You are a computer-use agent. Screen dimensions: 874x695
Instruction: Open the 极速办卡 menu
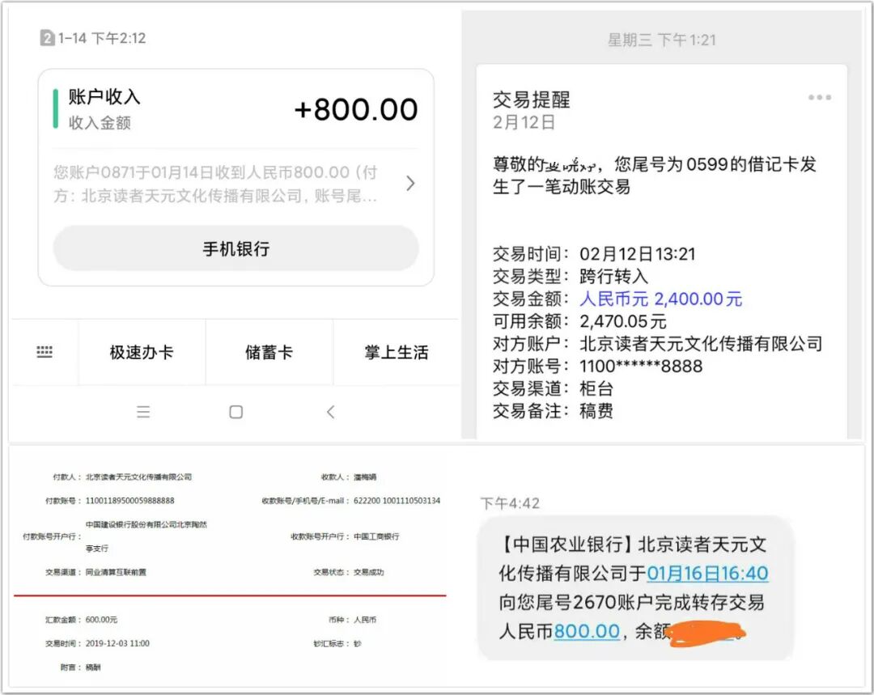click(x=142, y=352)
